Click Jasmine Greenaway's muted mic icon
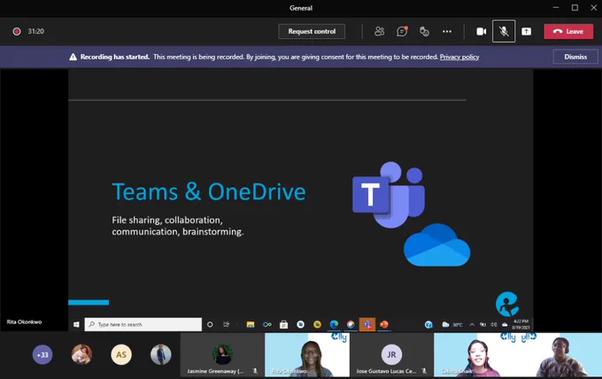 point(255,371)
